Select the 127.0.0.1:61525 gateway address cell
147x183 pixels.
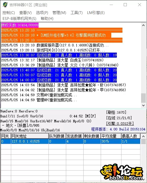tap(30, 141)
